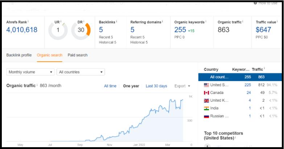Click the +15 keywords change indicator
Image resolution: width=284 pixels, height=149 pixels.
191,31
